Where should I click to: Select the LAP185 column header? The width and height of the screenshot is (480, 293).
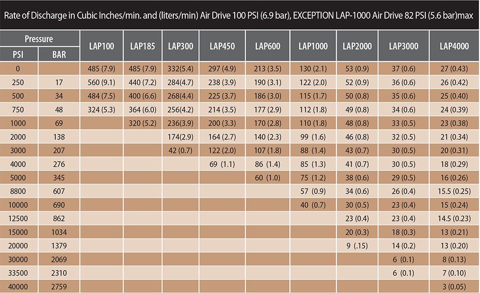coord(142,45)
